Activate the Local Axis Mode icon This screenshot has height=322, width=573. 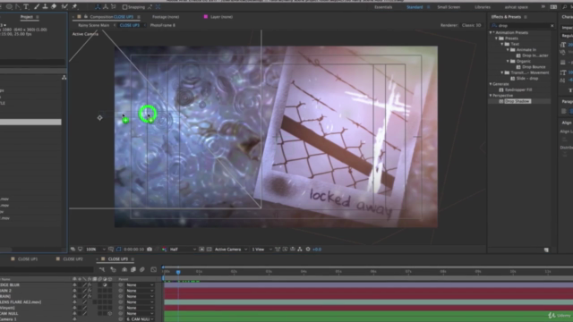pyautogui.click(x=98, y=6)
